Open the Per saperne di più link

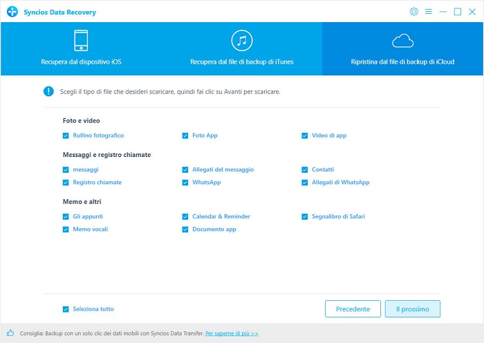232,333
